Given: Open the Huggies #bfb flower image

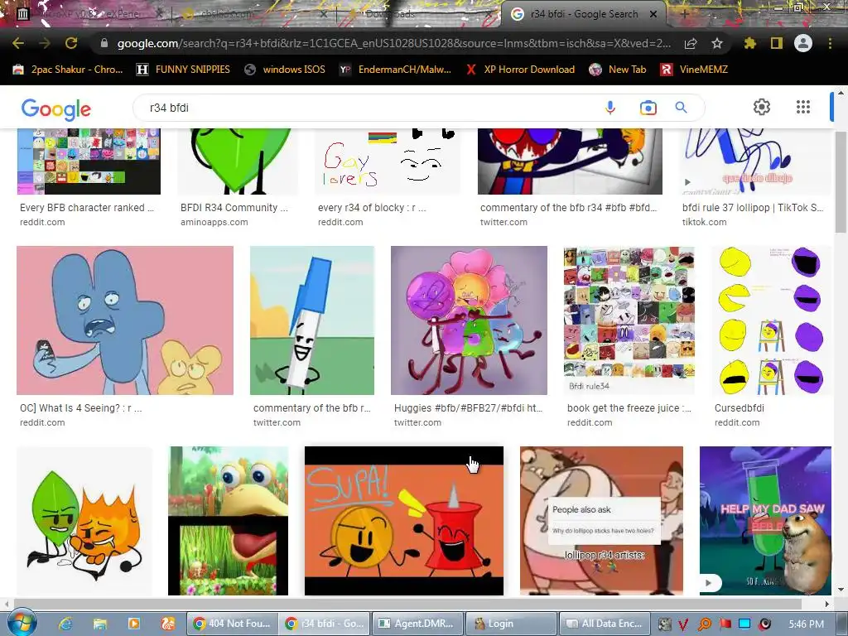Looking at the screenshot, I should coord(469,320).
